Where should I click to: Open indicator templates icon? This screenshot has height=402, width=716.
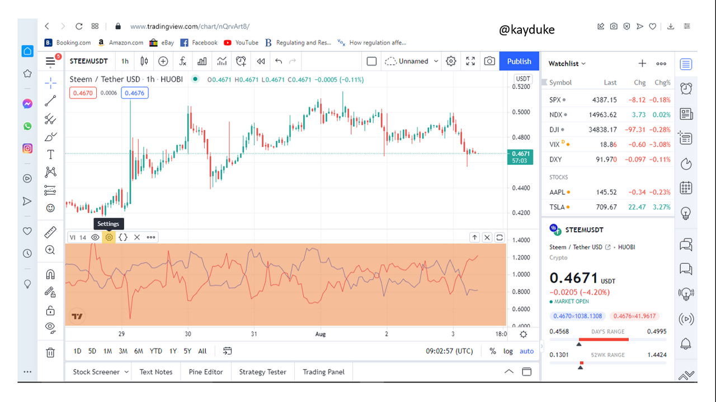coord(222,61)
